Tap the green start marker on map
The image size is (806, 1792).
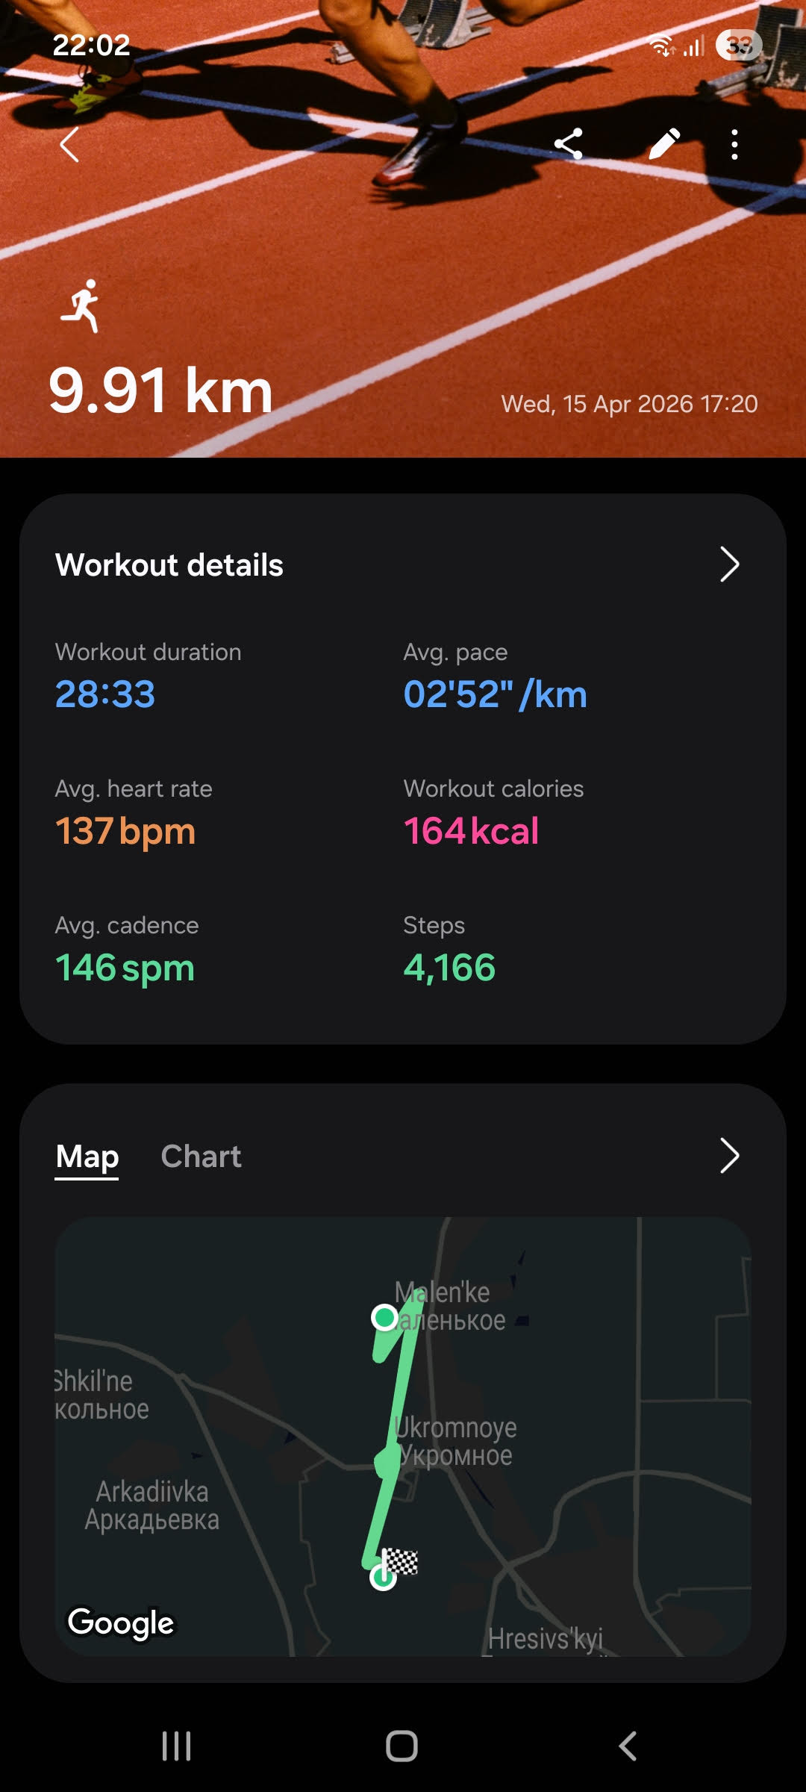click(x=385, y=1318)
